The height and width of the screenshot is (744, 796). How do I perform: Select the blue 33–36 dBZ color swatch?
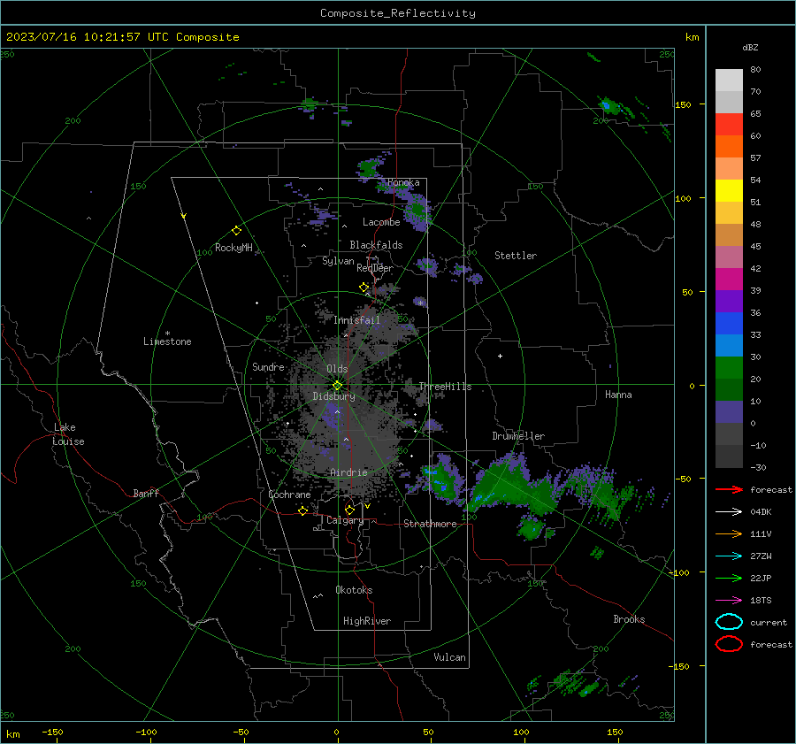coord(729,324)
